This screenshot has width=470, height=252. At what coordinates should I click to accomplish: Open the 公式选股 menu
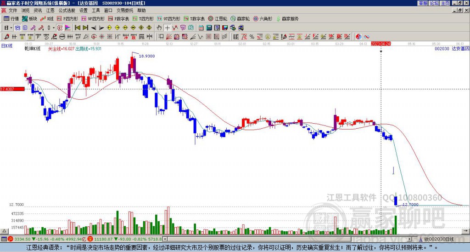pos(67,11)
